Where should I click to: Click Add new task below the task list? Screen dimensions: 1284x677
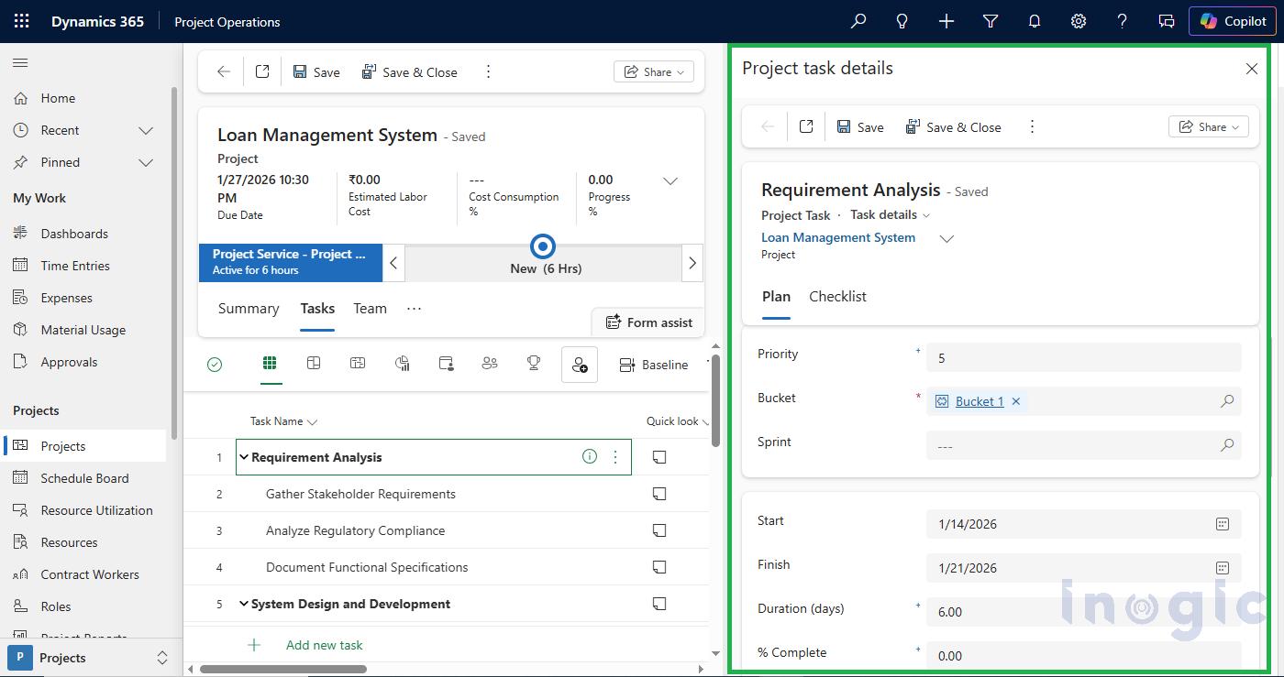point(324,645)
